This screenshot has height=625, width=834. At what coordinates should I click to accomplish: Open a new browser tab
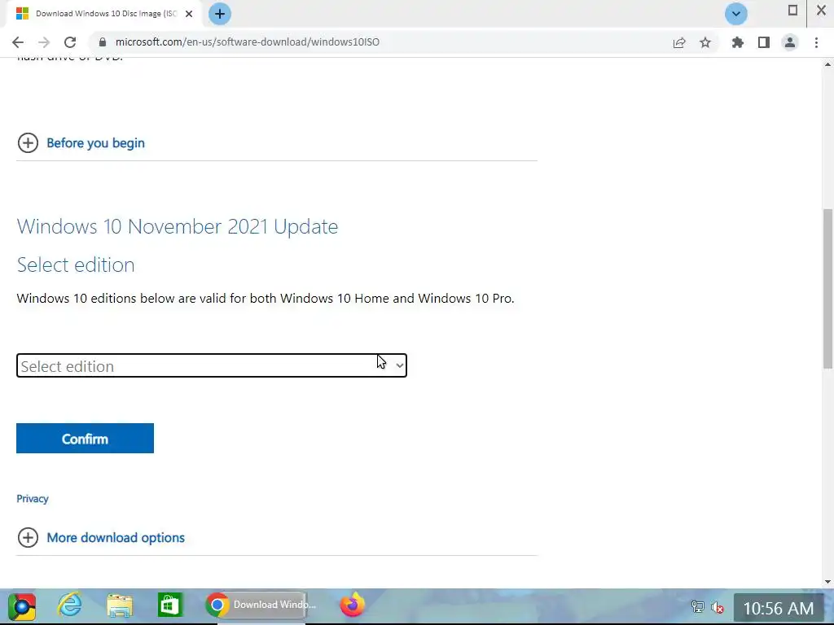pos(220,14)
